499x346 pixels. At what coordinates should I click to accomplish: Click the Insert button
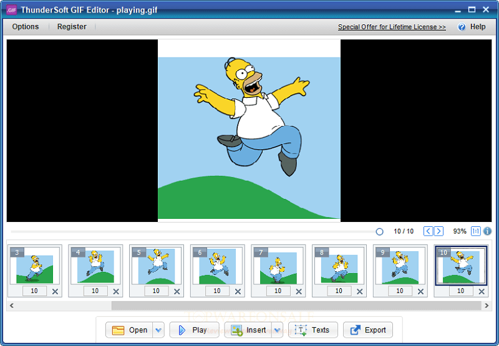tap(248, 330)
